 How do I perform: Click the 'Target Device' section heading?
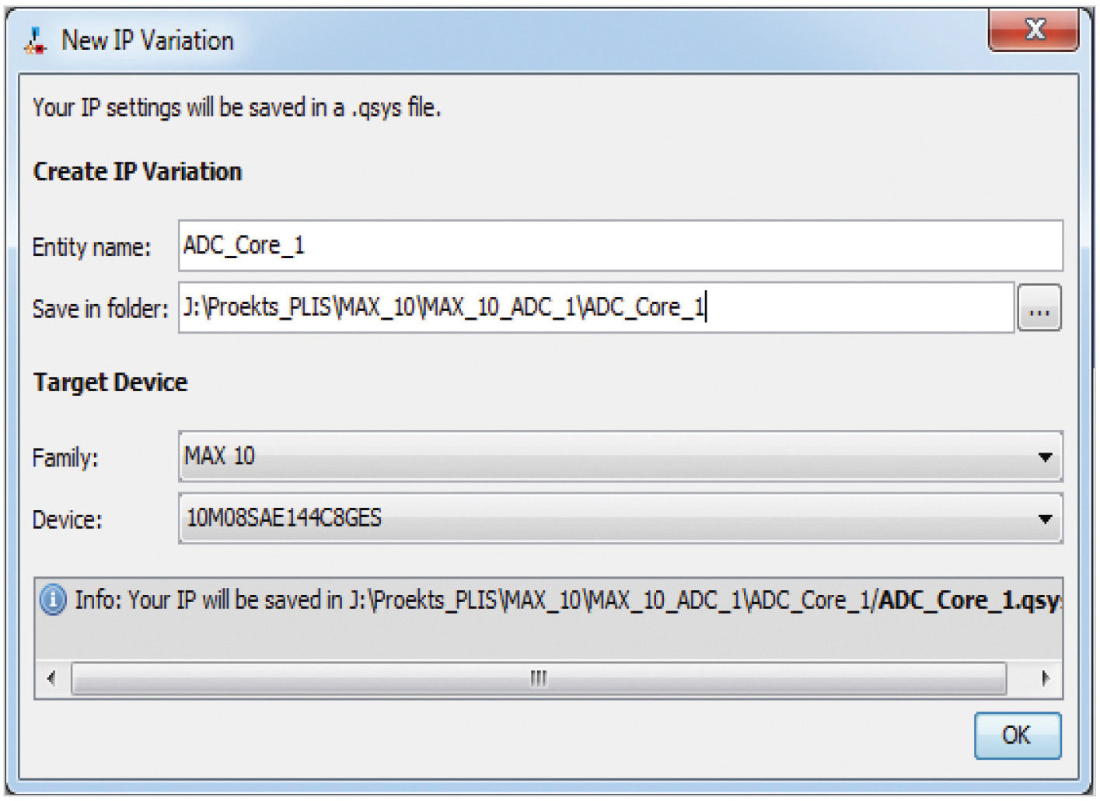click(110, 383)
